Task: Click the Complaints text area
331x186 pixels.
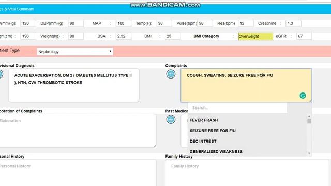Action: tap(246, 85)
